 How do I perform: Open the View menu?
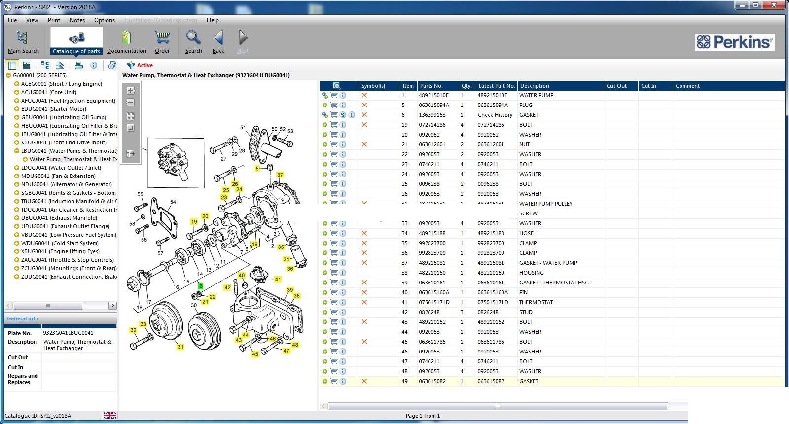(x=32, y=20)
